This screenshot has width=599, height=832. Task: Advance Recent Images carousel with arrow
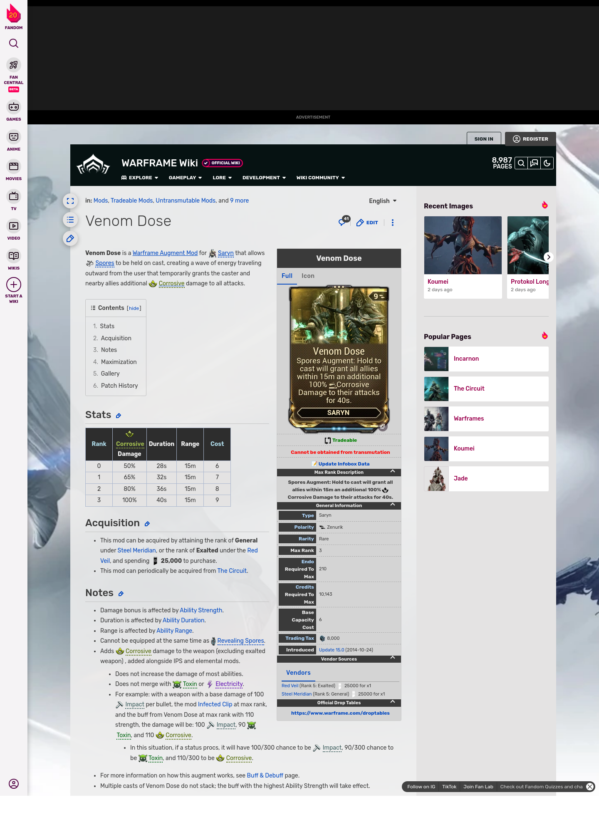549,257
